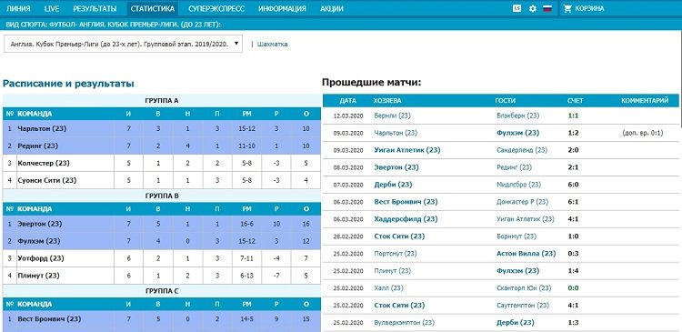Open the settings gear icon
Screen dimensions: 682x332
pos(532,8)
